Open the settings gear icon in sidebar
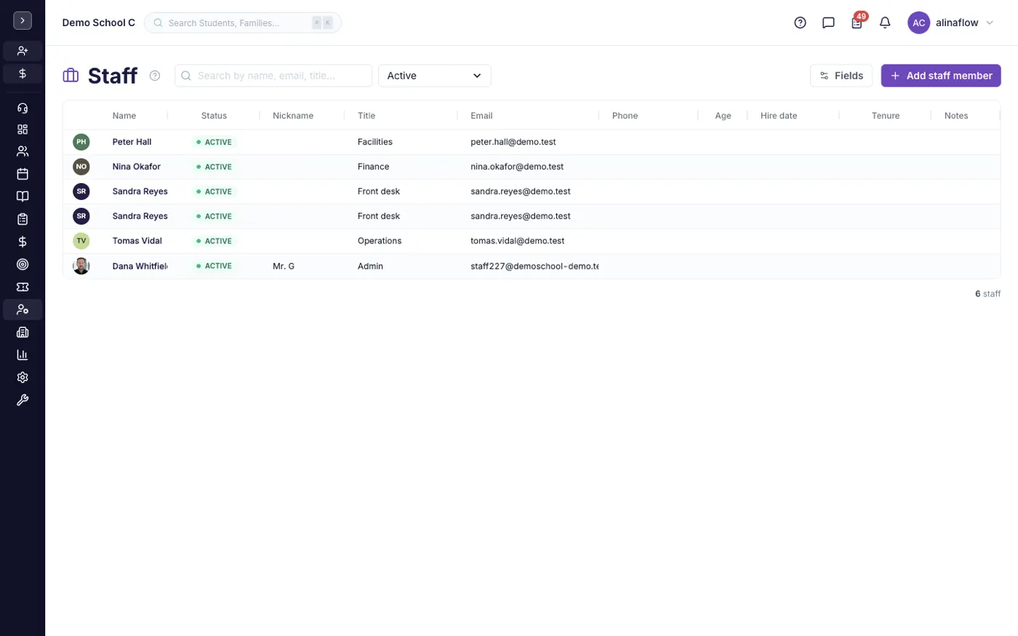Image resolution: width=1018 pixels, height=636 pixels. (23, 377)
